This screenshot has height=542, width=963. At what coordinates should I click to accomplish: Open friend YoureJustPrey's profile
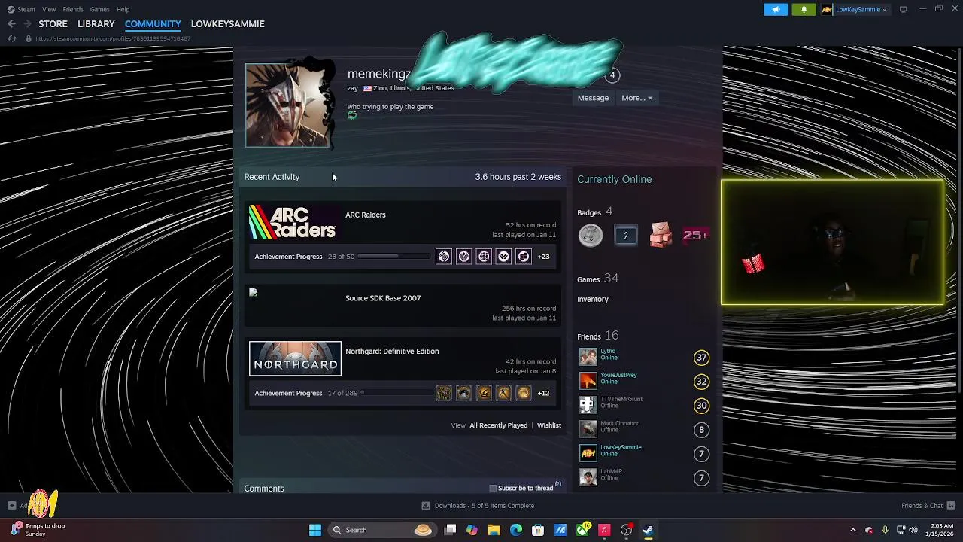[x=618, y=375]
